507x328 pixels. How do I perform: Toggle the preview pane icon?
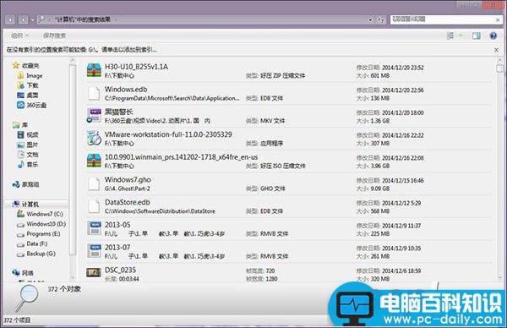477,36
